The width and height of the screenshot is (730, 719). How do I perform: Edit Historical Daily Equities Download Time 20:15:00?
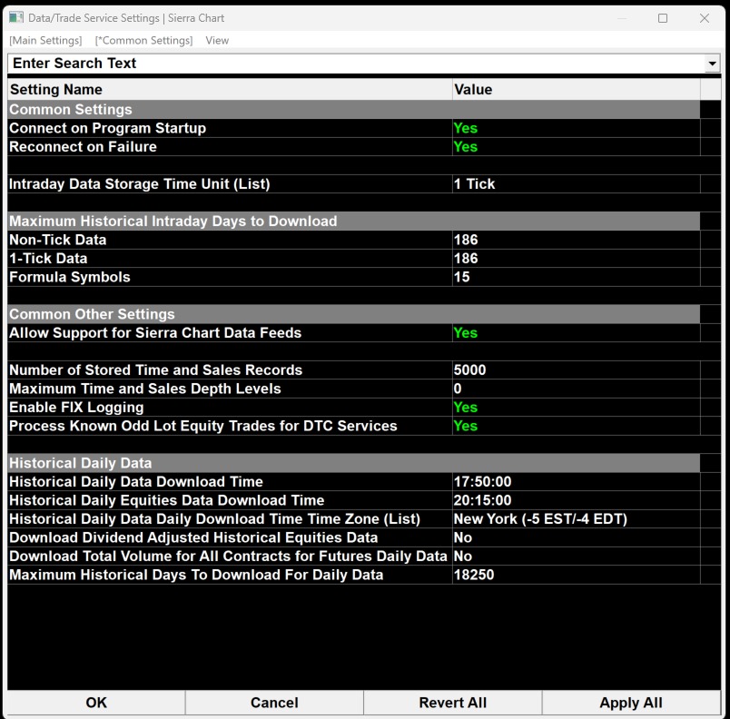576,500
